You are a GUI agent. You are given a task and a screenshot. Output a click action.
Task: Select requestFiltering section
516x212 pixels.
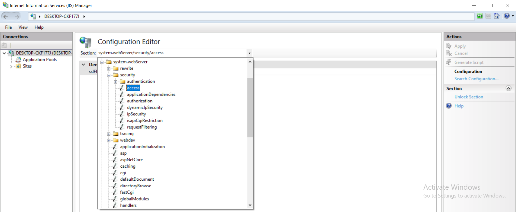[x=142, y=127]
